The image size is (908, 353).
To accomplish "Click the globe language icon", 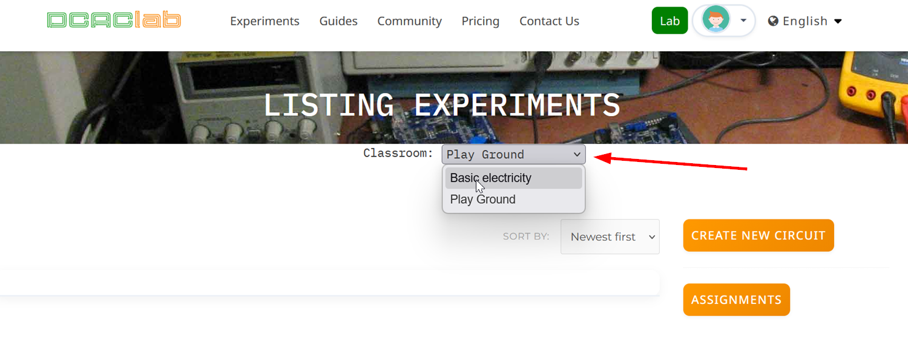I will point(773,21).
